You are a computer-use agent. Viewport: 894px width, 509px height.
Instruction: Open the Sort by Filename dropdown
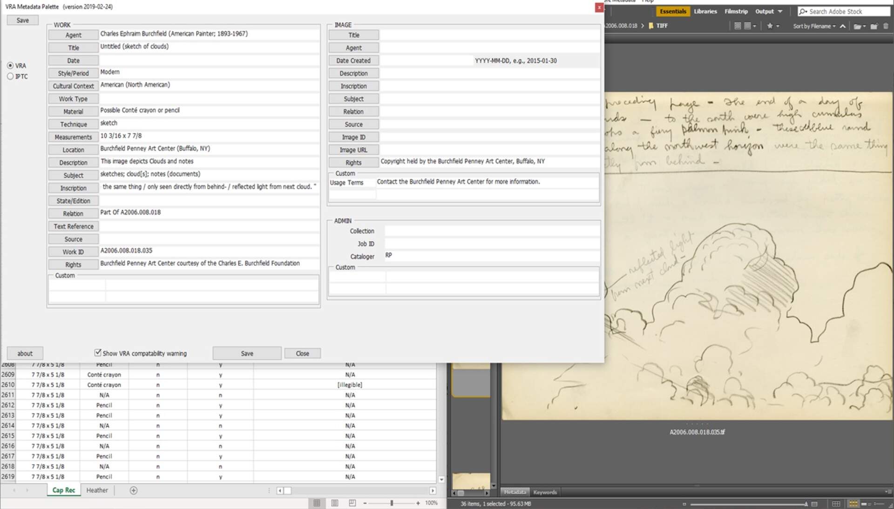pyautogui.click(x=814, y=26)
